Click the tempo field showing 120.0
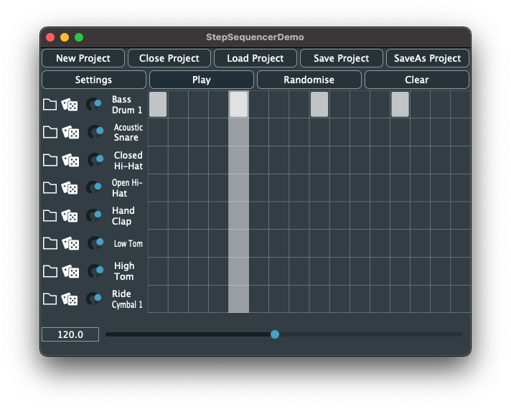The height and width of the screenshot is (409, 511). pos(70,334)
